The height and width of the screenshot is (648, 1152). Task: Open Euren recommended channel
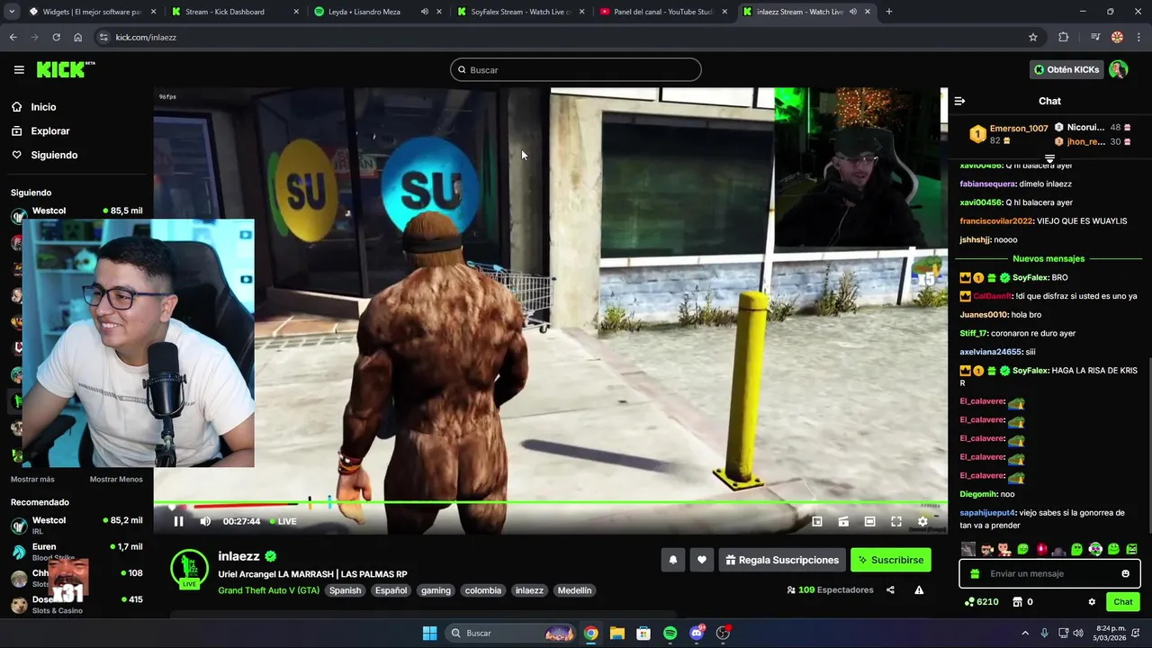click(x=76, y=551)
